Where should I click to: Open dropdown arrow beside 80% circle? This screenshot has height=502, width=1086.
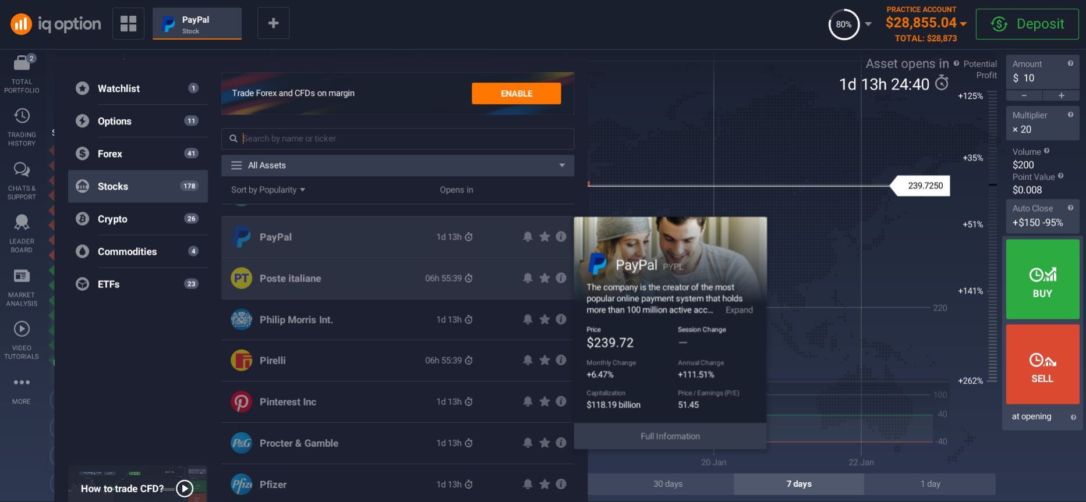point(868,24)
